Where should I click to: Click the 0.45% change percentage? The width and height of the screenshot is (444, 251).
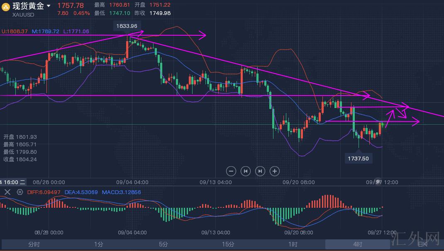(82, 13)
